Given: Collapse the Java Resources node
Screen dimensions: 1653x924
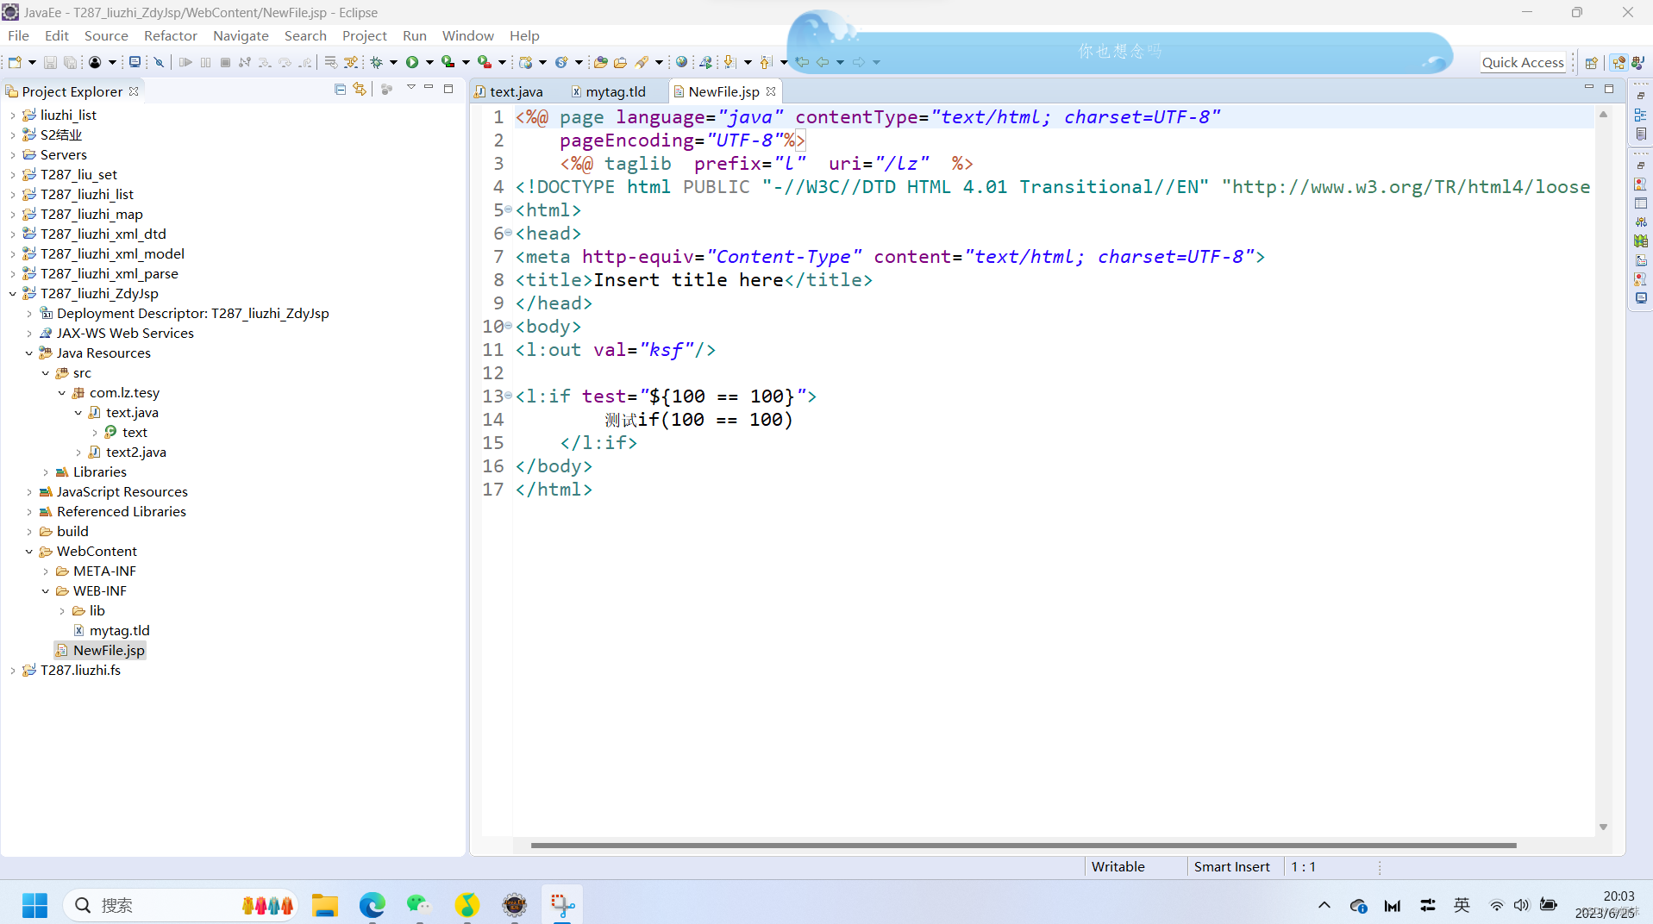Looking at the screenshot, I should [x=28, y=353].
